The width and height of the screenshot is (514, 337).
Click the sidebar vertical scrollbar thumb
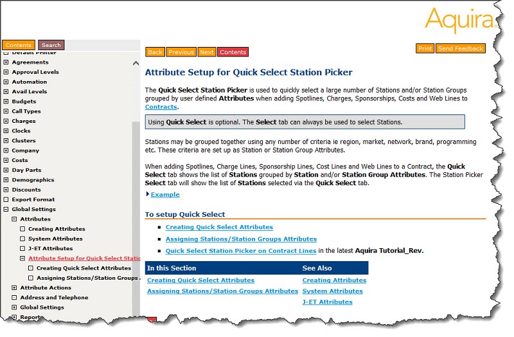click(x=136, y=218)
